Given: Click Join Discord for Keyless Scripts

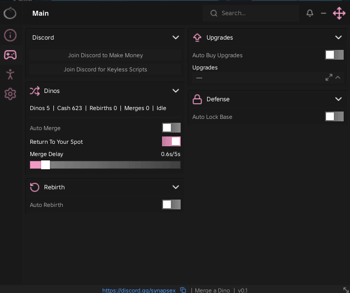Looking at the screenshot, I should [105, 69].
